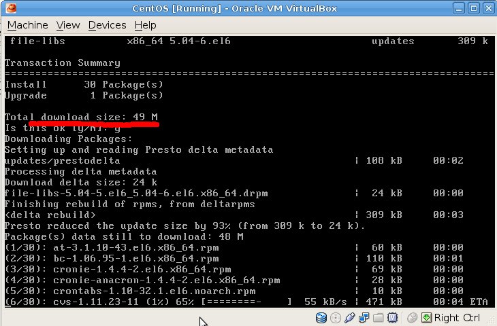
Task: Click the '471 kB' size value
Action: [384, 302]
